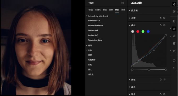Activate the Crop tool in sidebar

coord(174,21)
